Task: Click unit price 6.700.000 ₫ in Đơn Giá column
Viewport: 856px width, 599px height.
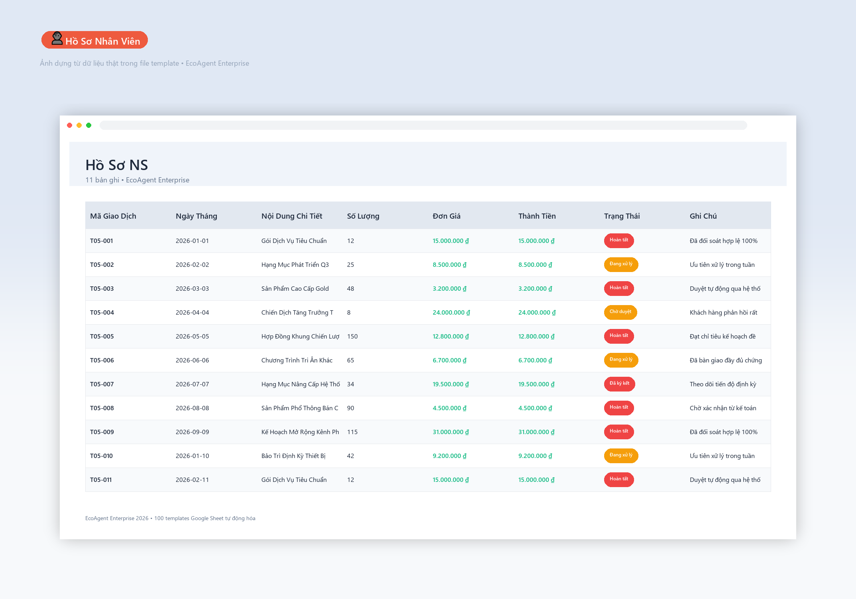Action: point(450,360)
